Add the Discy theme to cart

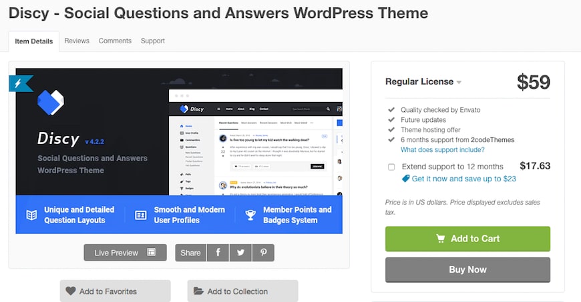point(467,239)
